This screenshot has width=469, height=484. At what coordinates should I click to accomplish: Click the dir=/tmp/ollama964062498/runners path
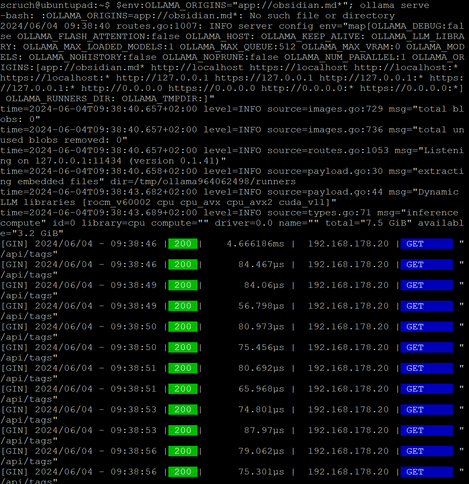click(203, 182)
